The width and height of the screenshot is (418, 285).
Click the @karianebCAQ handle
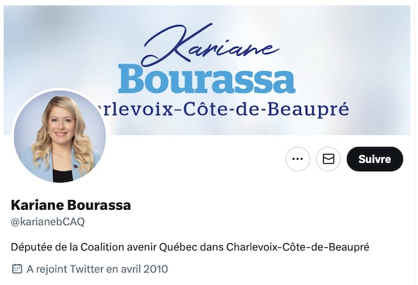pos(47,222)
